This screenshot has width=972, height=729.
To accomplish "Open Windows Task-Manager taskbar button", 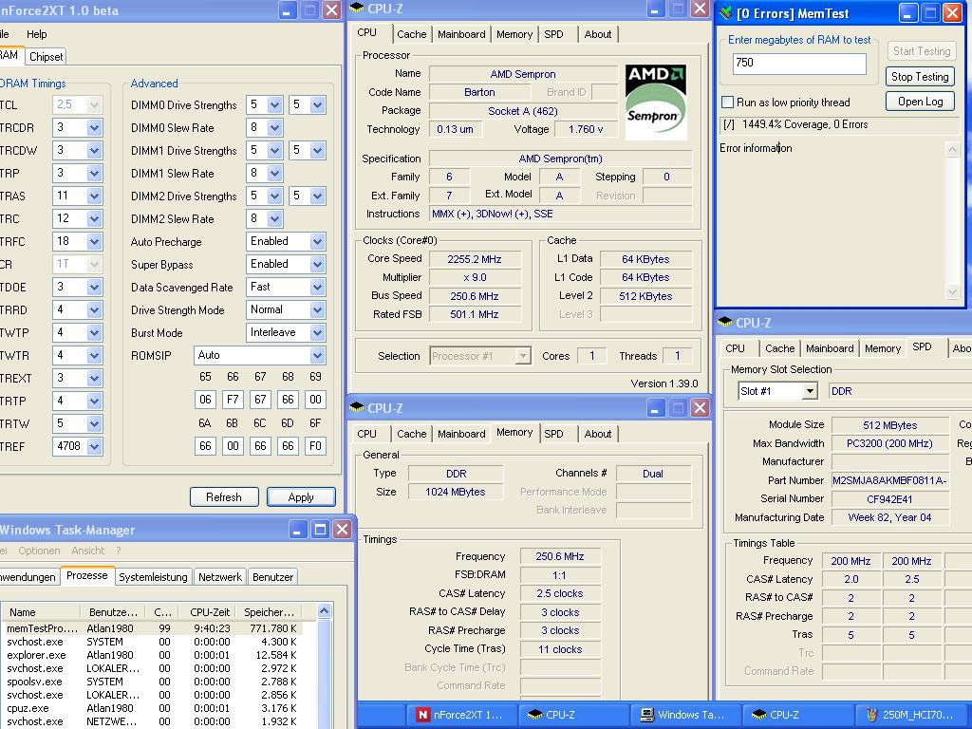I will click(683, 715).
